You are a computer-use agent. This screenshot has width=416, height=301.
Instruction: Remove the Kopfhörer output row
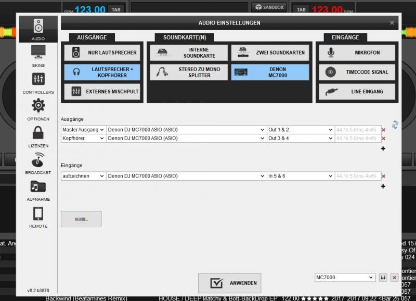point(383,138)
